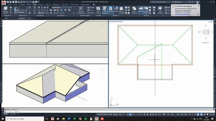216x121 pixels.
Task: Click Named viewports button
Action: coord(91,7)
